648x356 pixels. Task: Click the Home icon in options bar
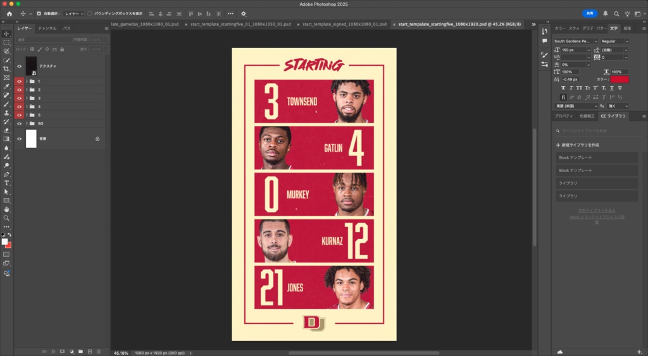tap(9, 14)
